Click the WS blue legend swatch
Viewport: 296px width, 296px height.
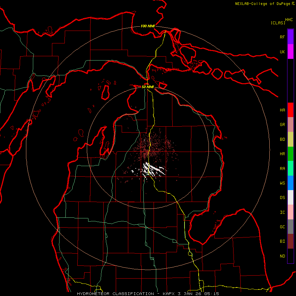point(290,183)
